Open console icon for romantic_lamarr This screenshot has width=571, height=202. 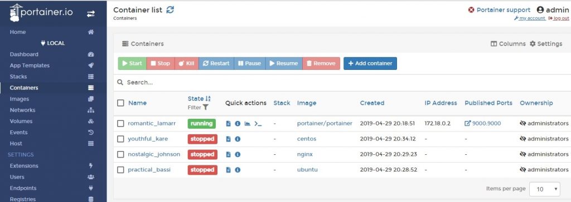click(x=258, y=124)
